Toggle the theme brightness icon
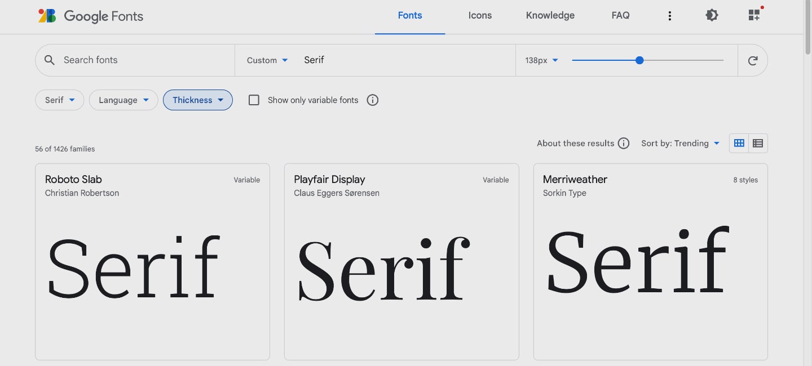The width and height of the screenshot is (812, 366). pos(712,16)
